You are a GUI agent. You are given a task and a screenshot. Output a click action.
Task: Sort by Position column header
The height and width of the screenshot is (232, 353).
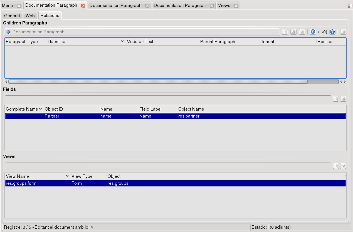coord(325,42)
